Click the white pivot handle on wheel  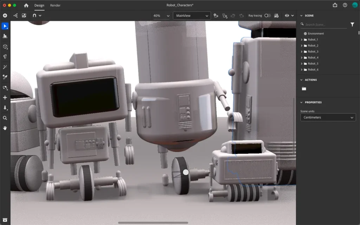[x=186, y=172]
